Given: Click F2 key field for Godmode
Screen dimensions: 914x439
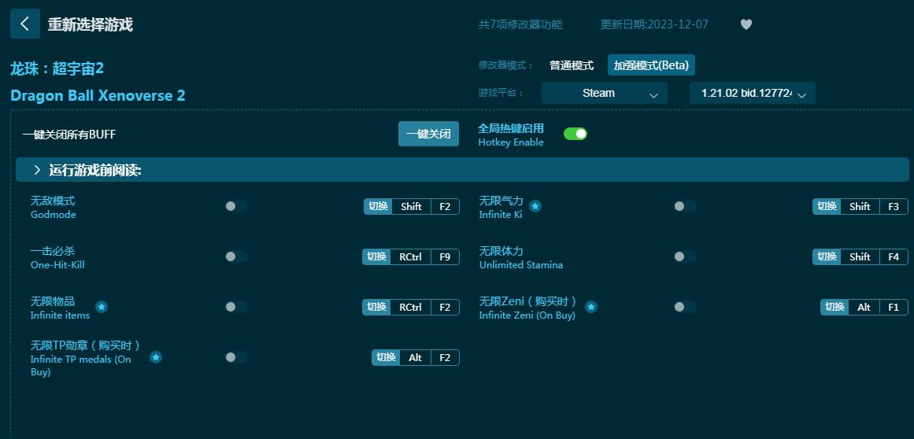Looking at the screenshot, I should pos(446,206).
